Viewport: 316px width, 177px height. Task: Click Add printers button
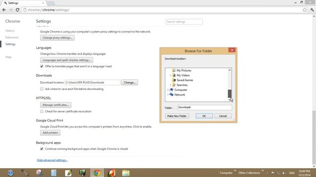50,133
